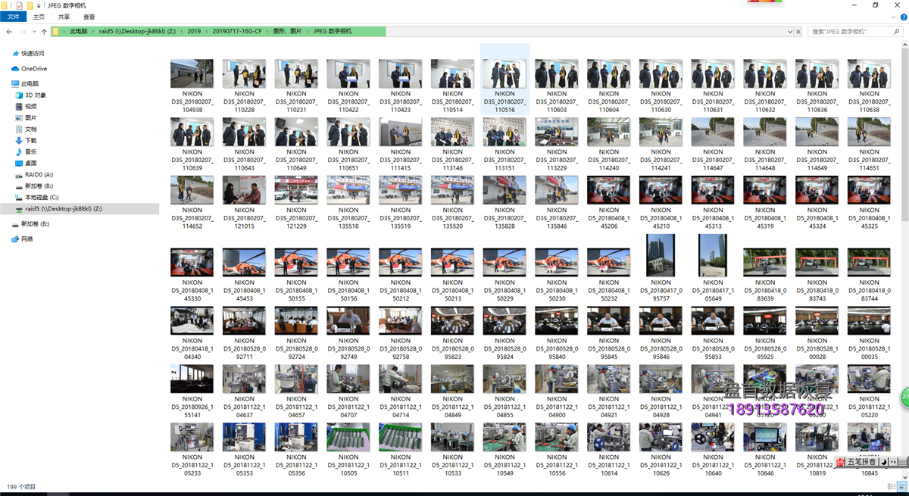Click the properties checkmark icon in title bar
Viewport: 909px width, 496px height.
(x=19, y=5)
